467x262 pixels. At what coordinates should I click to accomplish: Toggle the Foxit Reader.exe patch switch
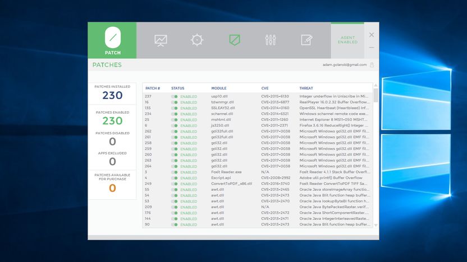pos(175,172)
